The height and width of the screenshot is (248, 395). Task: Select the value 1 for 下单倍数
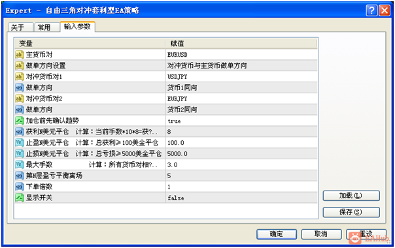click(x=241, y=187)
